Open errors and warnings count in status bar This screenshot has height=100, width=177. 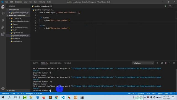(20, 94)
